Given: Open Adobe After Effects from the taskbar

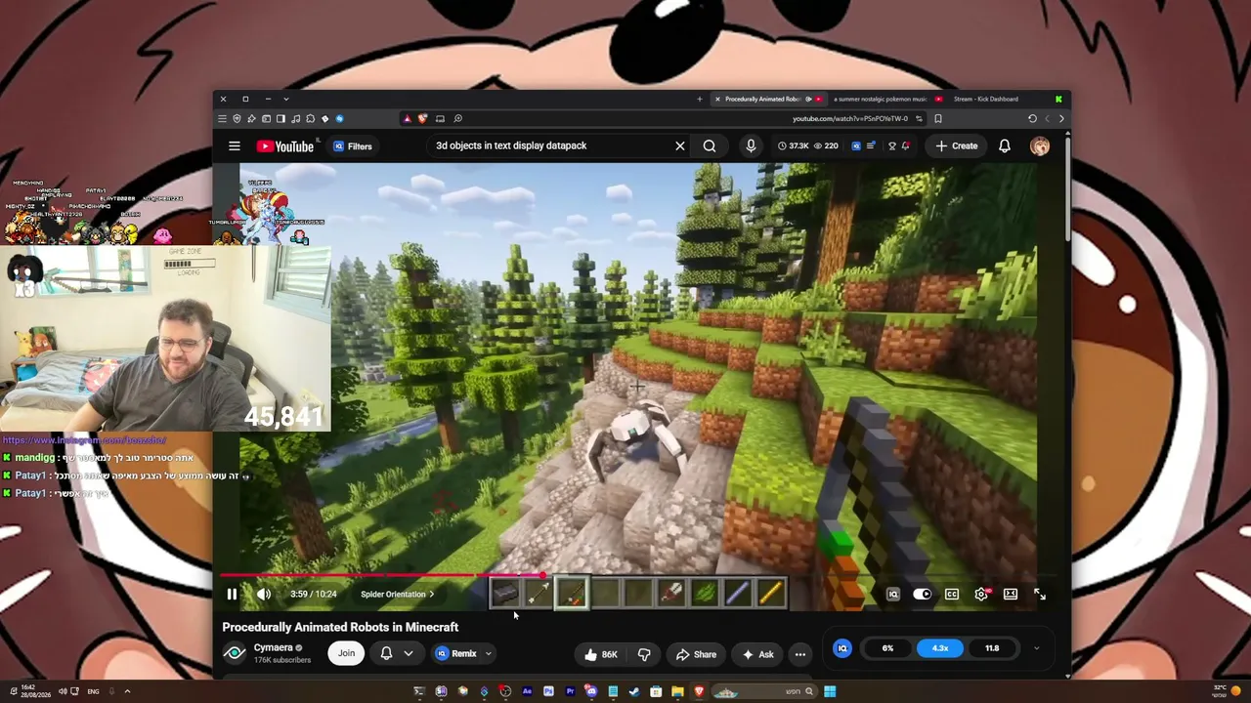Looking at the screenshot, I should click(527, 691).
